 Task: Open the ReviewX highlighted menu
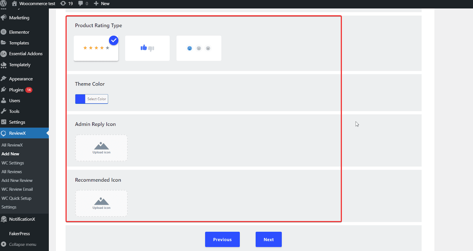point(24,133)
